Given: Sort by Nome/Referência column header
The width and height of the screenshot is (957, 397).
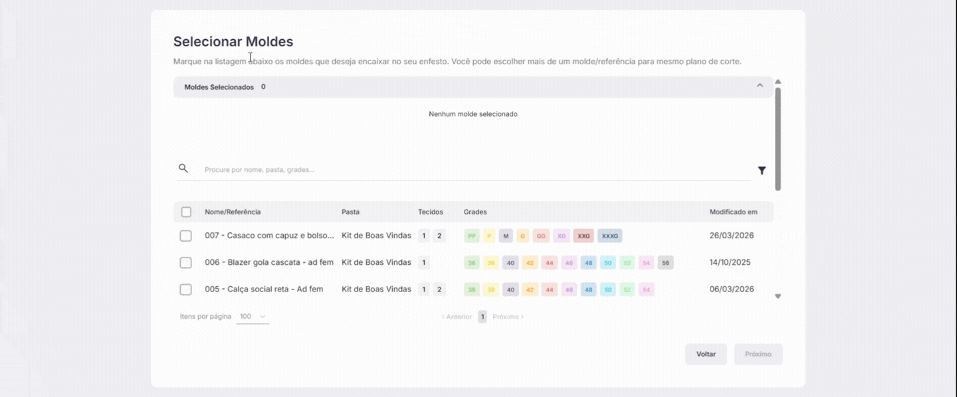Looking at the screenshot, I should (233, 212).
